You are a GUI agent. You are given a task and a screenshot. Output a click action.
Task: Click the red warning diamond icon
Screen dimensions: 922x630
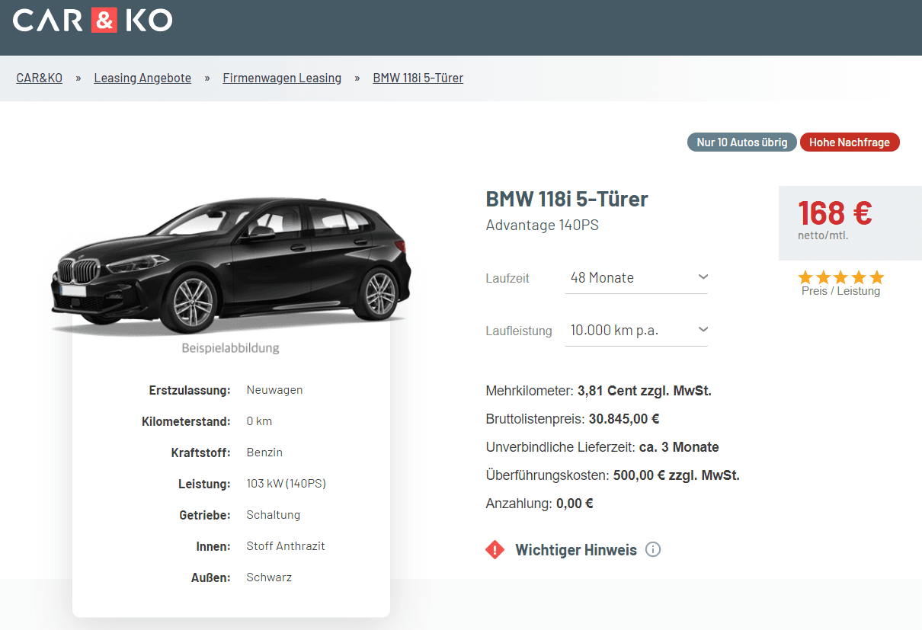click(495, 549)
